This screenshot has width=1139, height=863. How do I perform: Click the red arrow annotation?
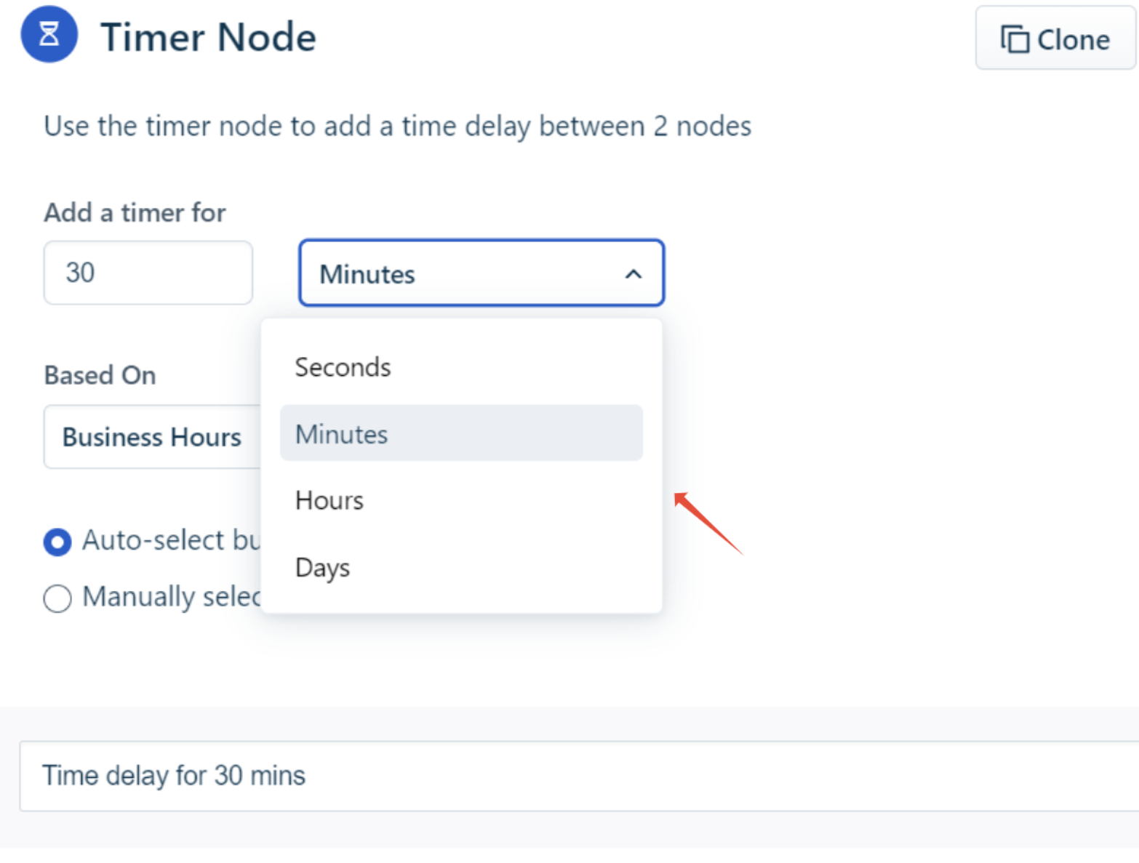[x=708, y=523]
